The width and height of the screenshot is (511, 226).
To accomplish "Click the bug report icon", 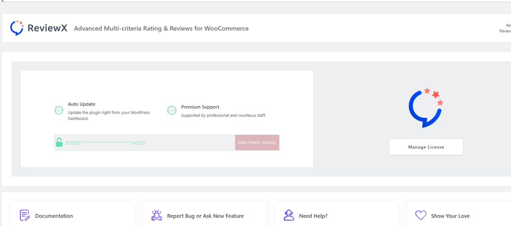I will [x=156, y=215].
